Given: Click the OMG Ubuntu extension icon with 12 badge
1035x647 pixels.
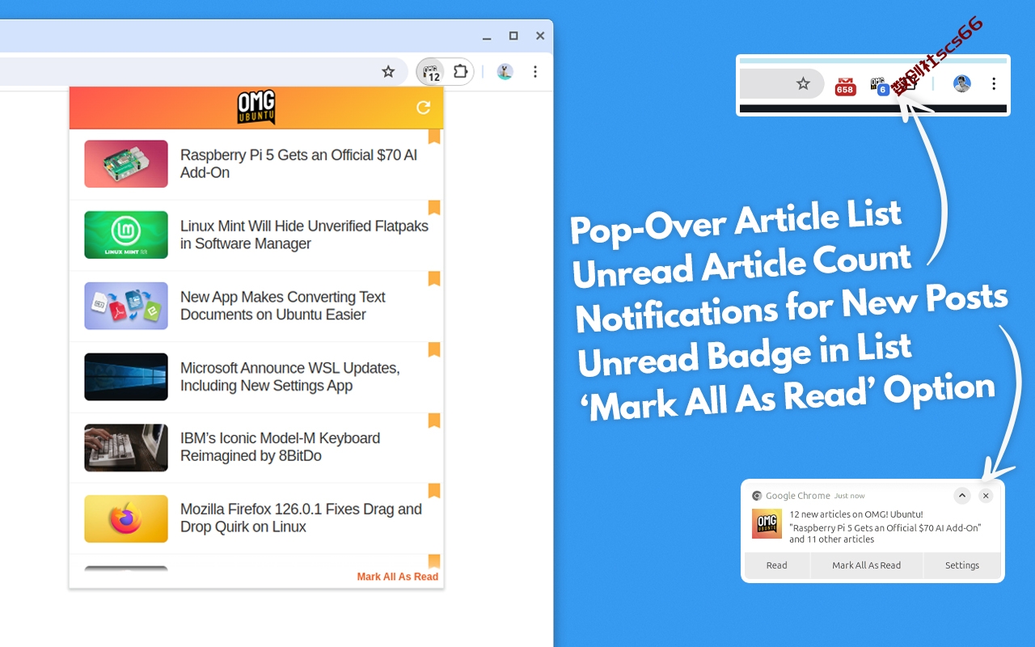Looking at the screenshot, I should point(432,72).
